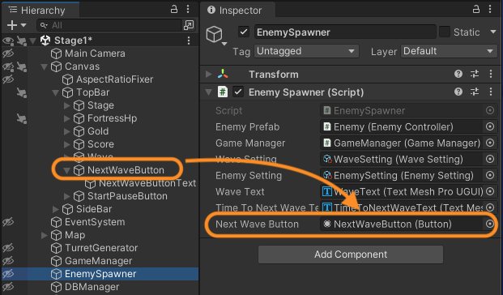Expand the Transform component
This screenshot has width=503, height=295.
pos(208,74)
